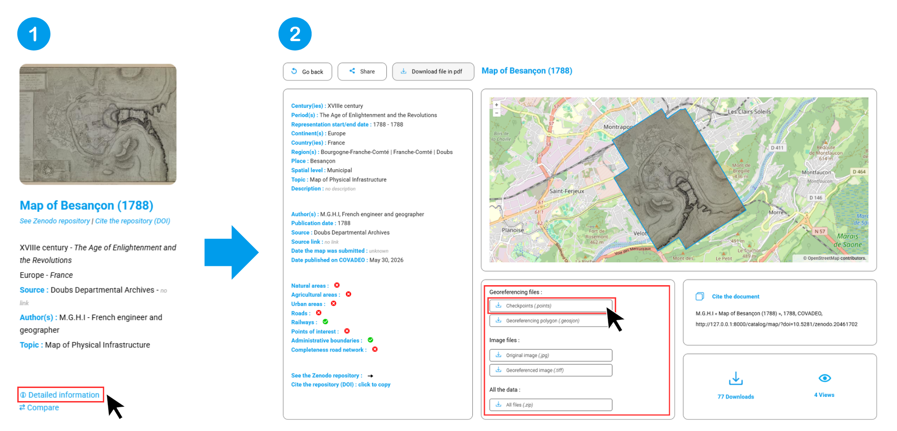Download Georeferencing polygon (.geojson)
Viewport: 897px width, 431px height.
point(551,321)
